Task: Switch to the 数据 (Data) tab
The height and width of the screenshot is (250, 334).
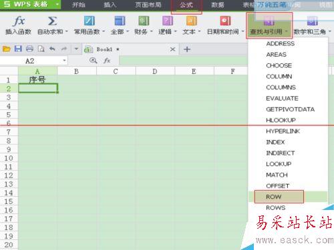Action: 218,5
